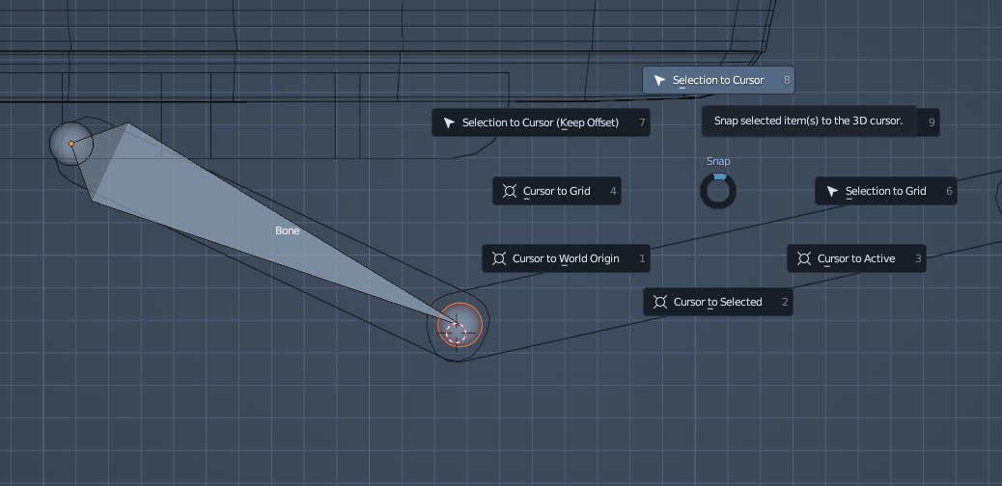Pick the Cursor to Selected option
The height and width of the screenshot is (486, 1002).
[x=718, y=302]
